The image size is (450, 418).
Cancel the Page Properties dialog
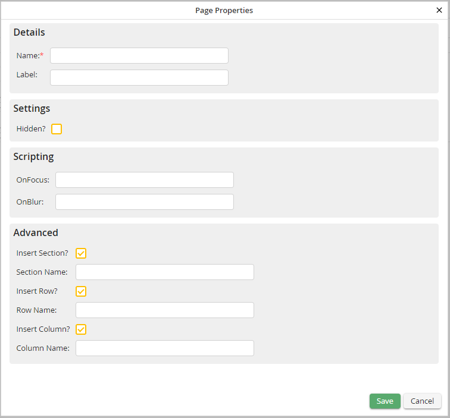[422, 401]
